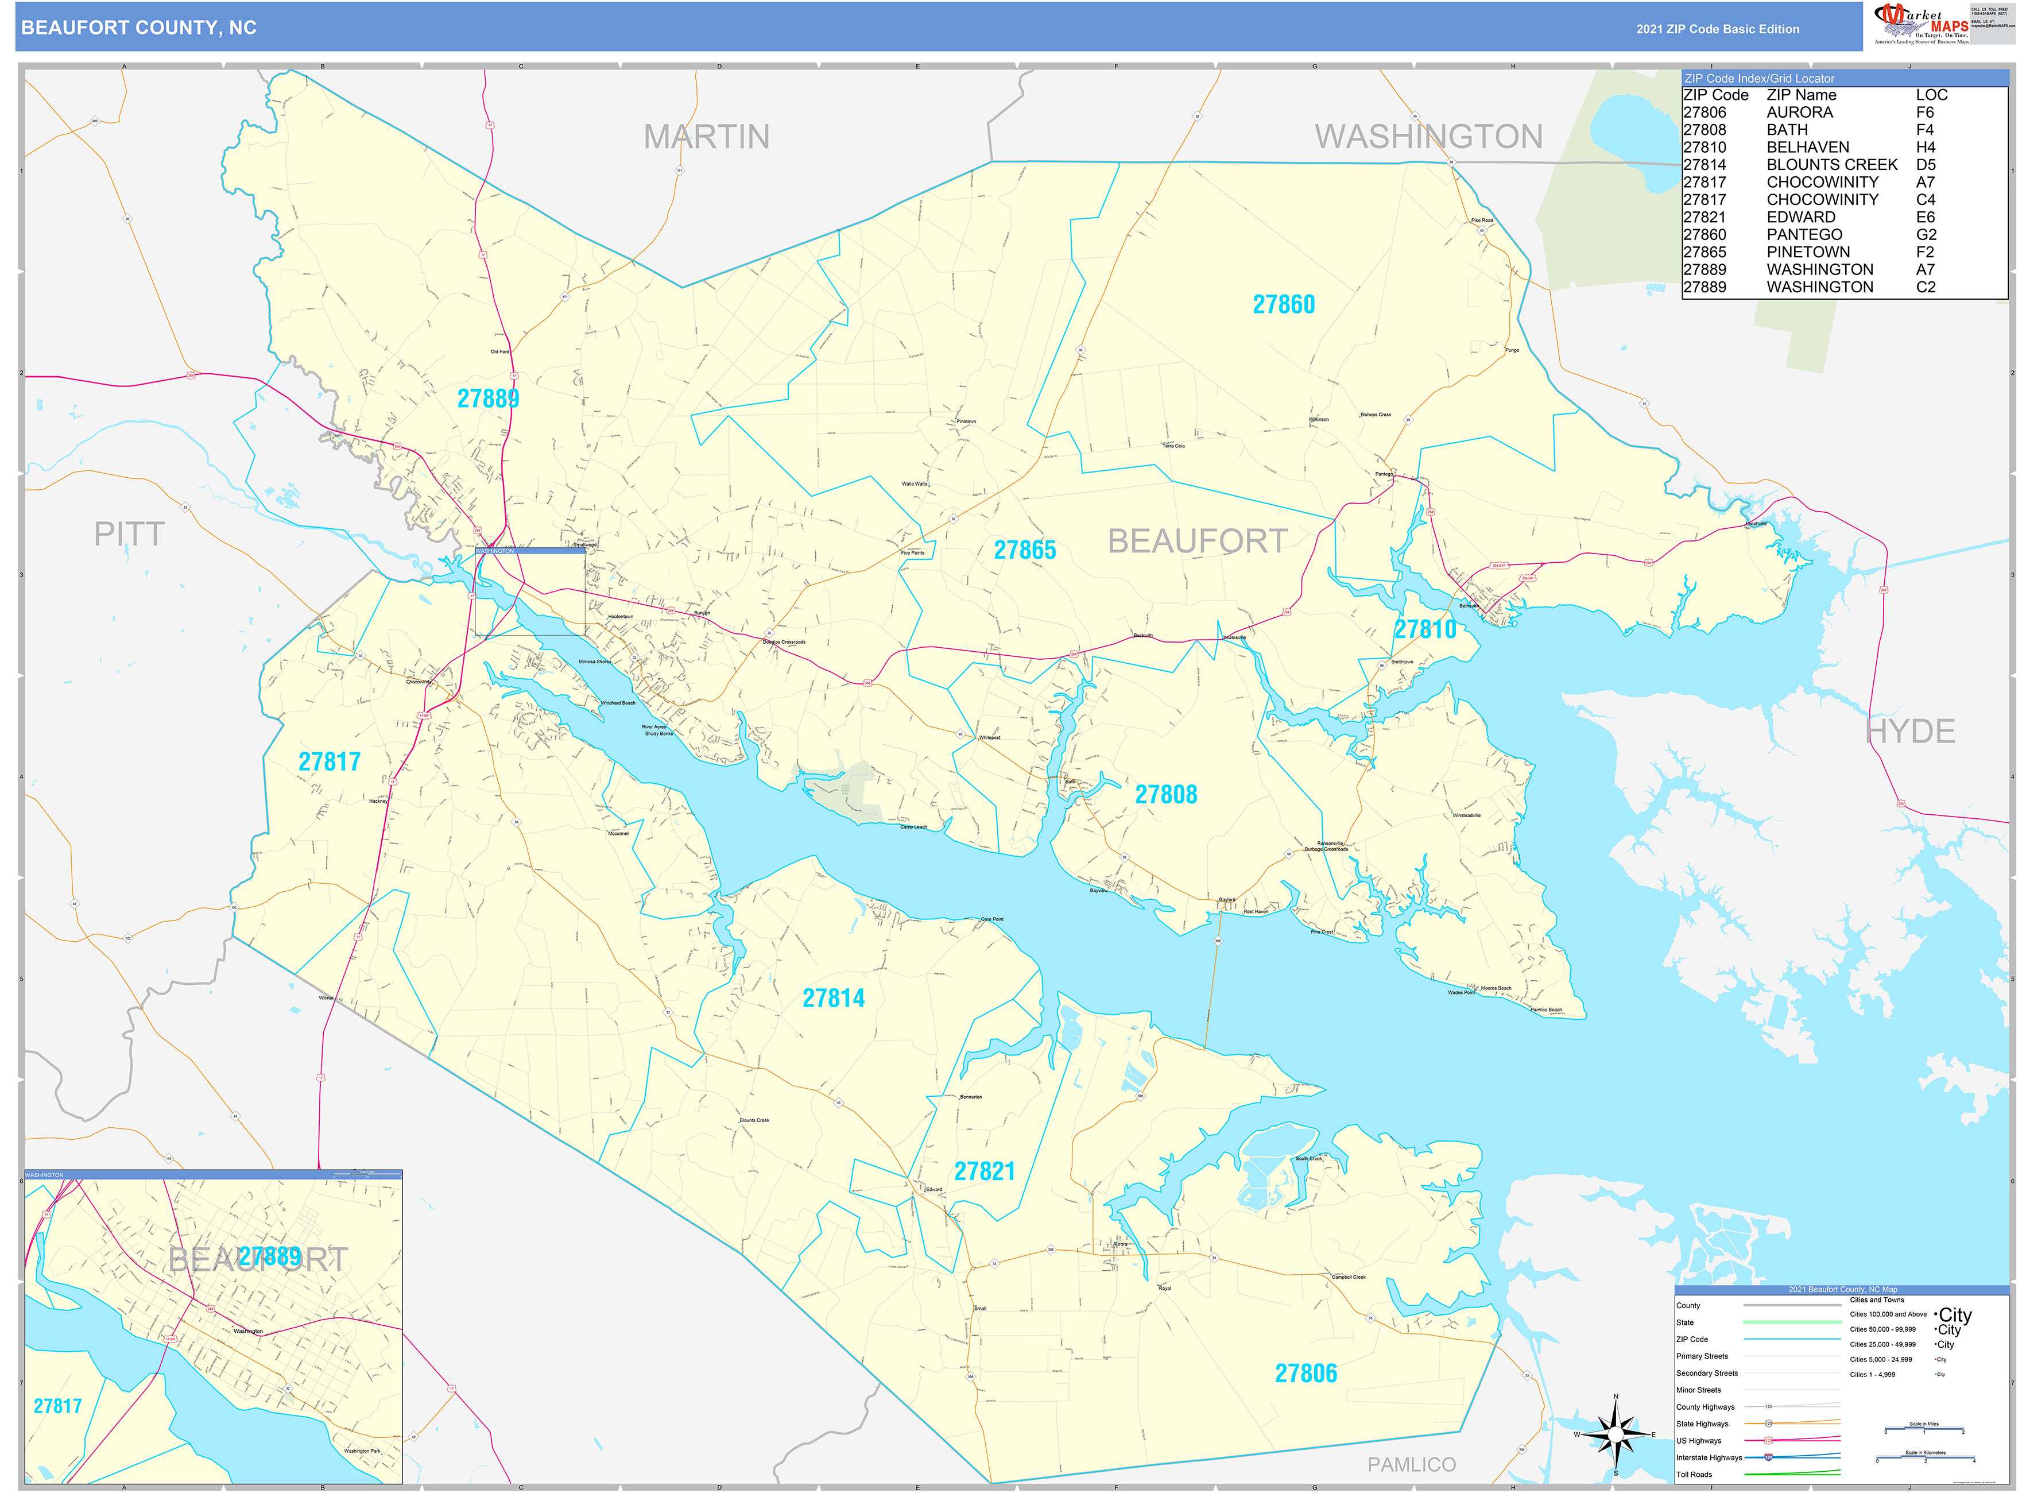Image resolution: width=2026 pixels, height=1493 pixels.
Task: Click the 27889 label in Washington inset
Action: (x=269, y=1256)
